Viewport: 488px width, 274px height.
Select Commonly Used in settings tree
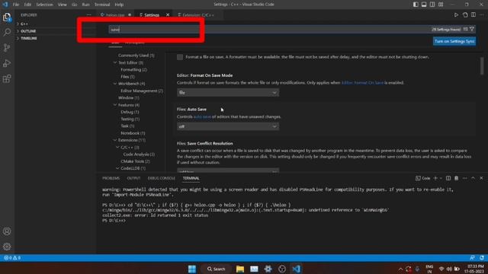(x=136, y=56)
